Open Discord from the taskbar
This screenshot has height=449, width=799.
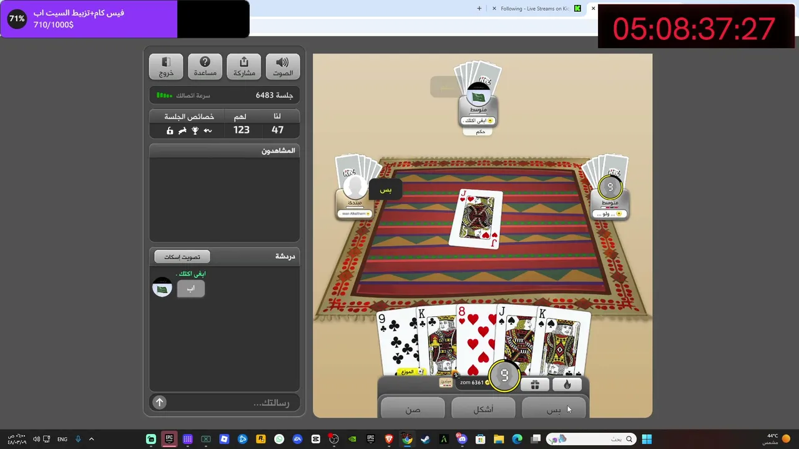tap(462, 439)
